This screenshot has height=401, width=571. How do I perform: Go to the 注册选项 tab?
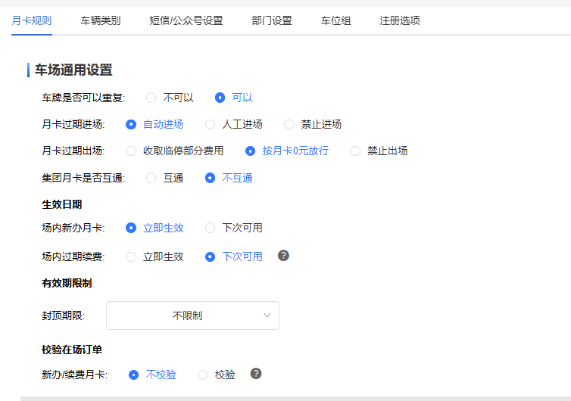pos(400,20)
